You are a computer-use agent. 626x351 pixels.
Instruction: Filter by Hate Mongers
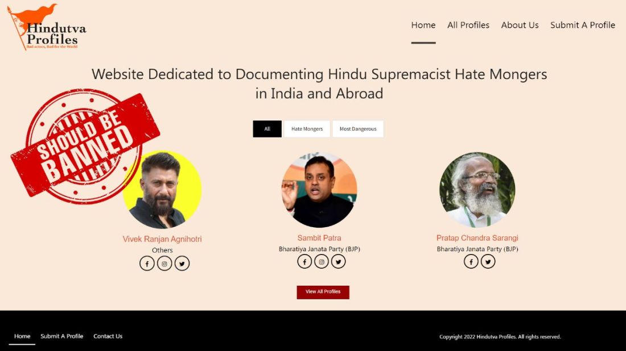click(x=307, y=129)
